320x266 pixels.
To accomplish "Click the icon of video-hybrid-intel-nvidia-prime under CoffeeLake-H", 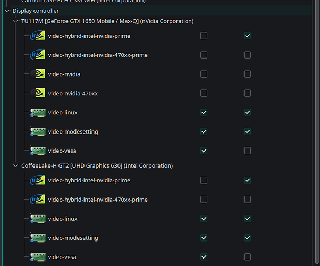I will tap(38, 180).
